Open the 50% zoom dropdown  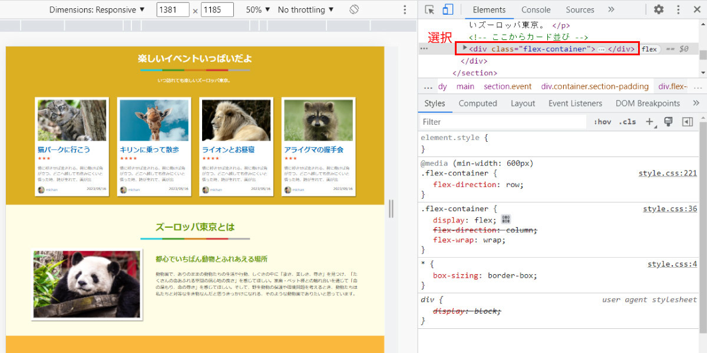click(258, 9)
